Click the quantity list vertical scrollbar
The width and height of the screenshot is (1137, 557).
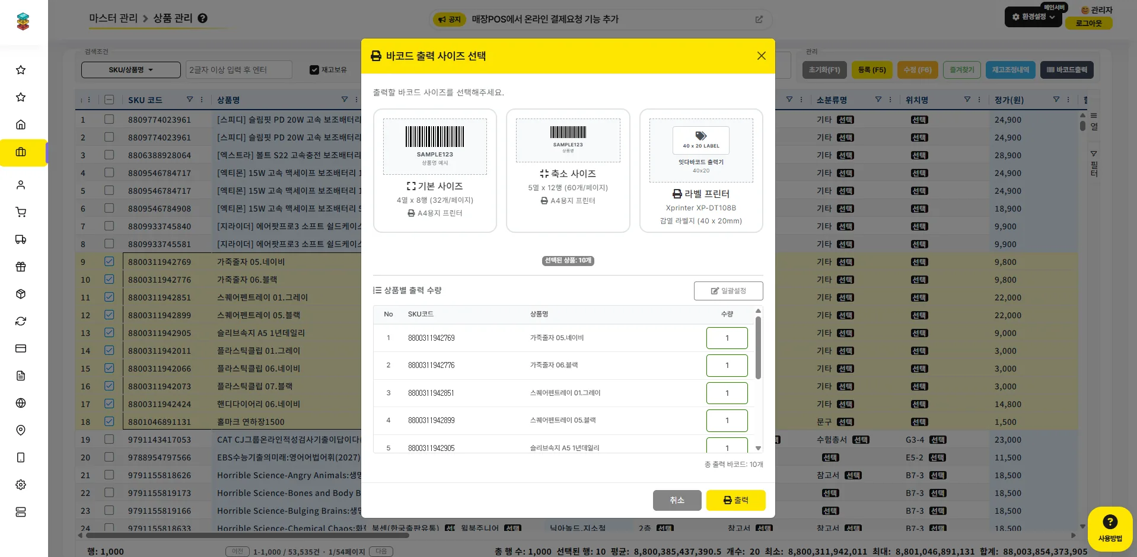click(x=758, y=348)
